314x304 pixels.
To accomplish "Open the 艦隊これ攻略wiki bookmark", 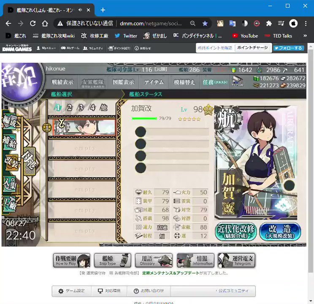I will coord(54,36).
